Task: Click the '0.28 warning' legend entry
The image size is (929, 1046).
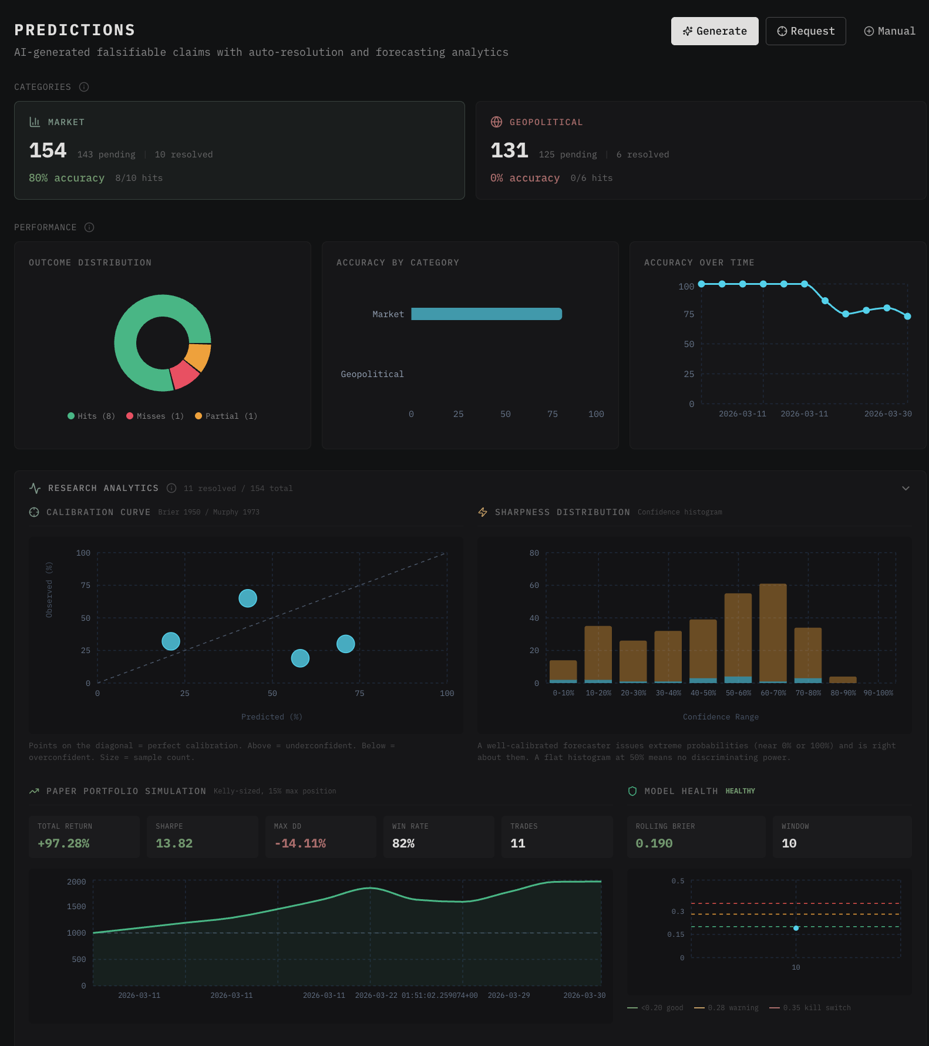Action: pos(726,1008)
